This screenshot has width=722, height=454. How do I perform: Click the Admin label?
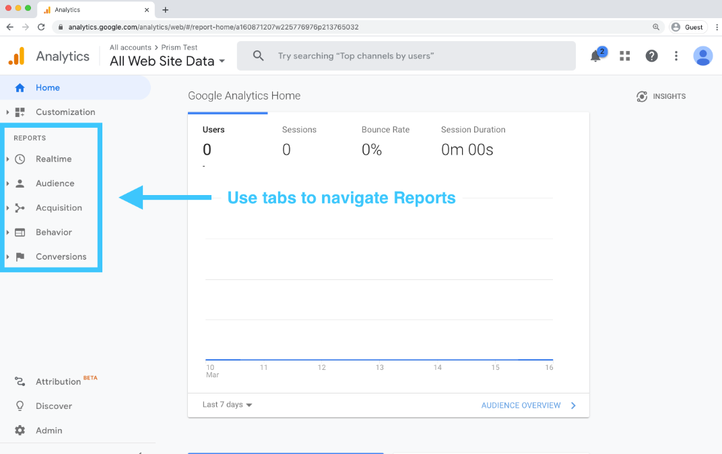(48, 430)
